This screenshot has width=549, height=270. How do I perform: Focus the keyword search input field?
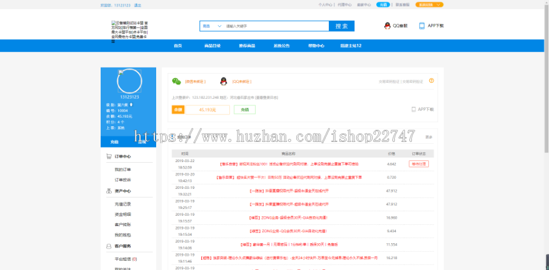(276, 26)
